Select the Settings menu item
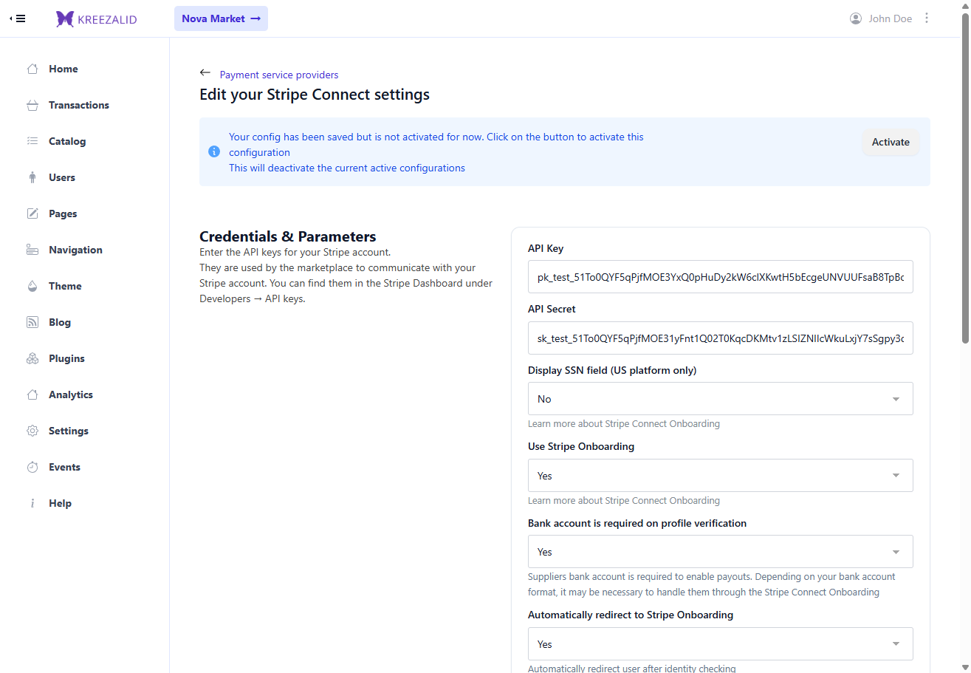Image resolution: width=971 pixels, height=673 pixels. (x=69, y=431)
